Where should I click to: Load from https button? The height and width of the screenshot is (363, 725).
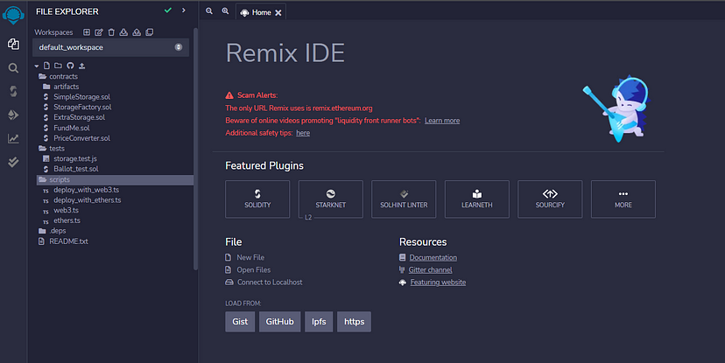click(354, 321)
